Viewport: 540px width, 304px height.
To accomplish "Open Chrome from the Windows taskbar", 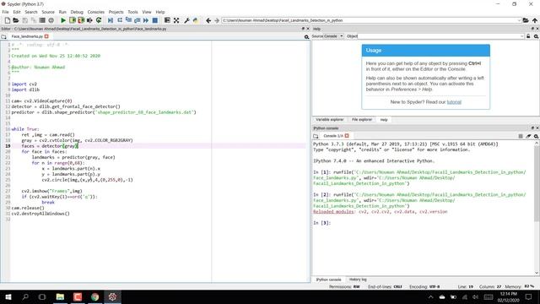I will click(x=95, y=296).
